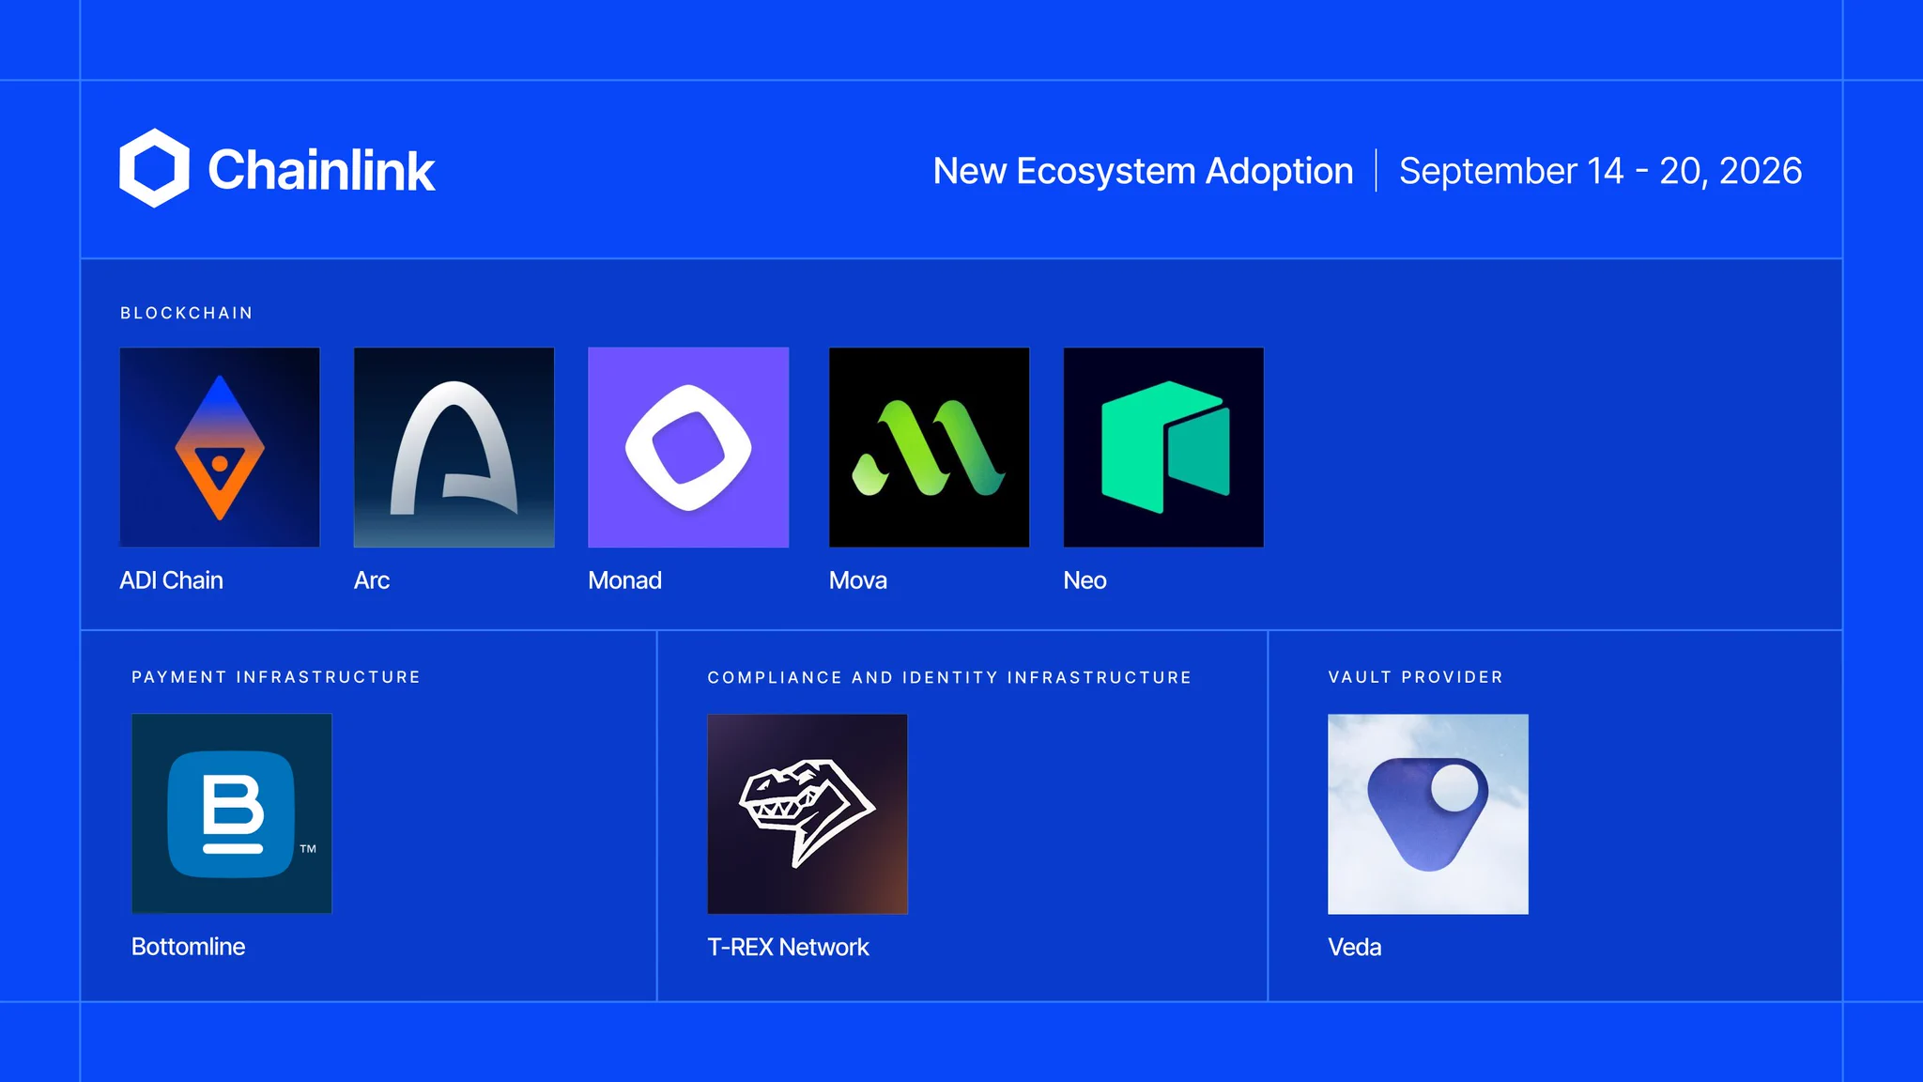This screenshot has width=1923, height=1082.
Task: Click the ADI Chain logo tile
Action: (x=220, y=447)
